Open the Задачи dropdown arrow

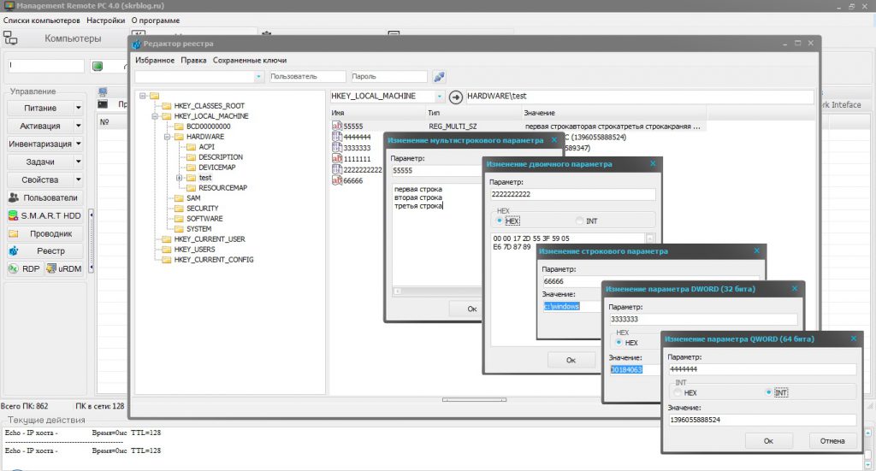point(78,162)
